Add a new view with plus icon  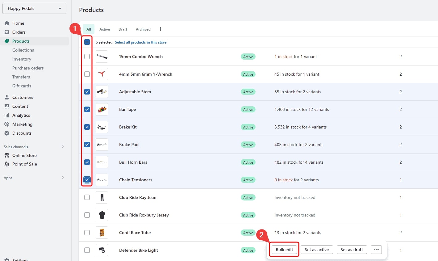click(x=161, y=29)
